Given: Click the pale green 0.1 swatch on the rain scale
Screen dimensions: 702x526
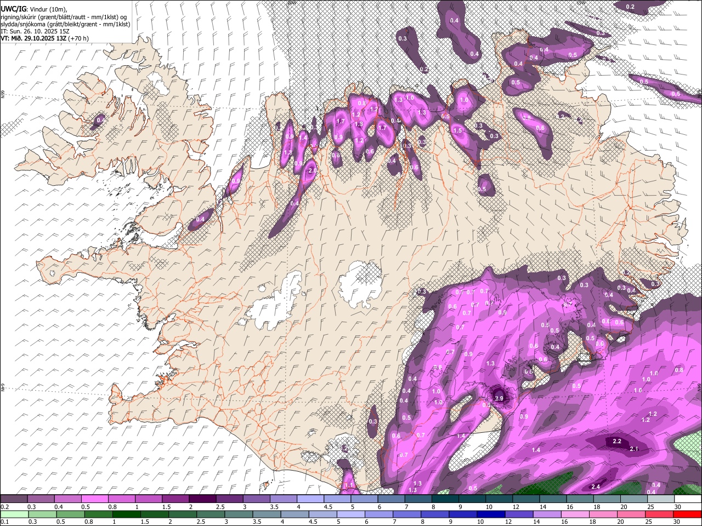Looking at the screenshot, I should (14, 514).
